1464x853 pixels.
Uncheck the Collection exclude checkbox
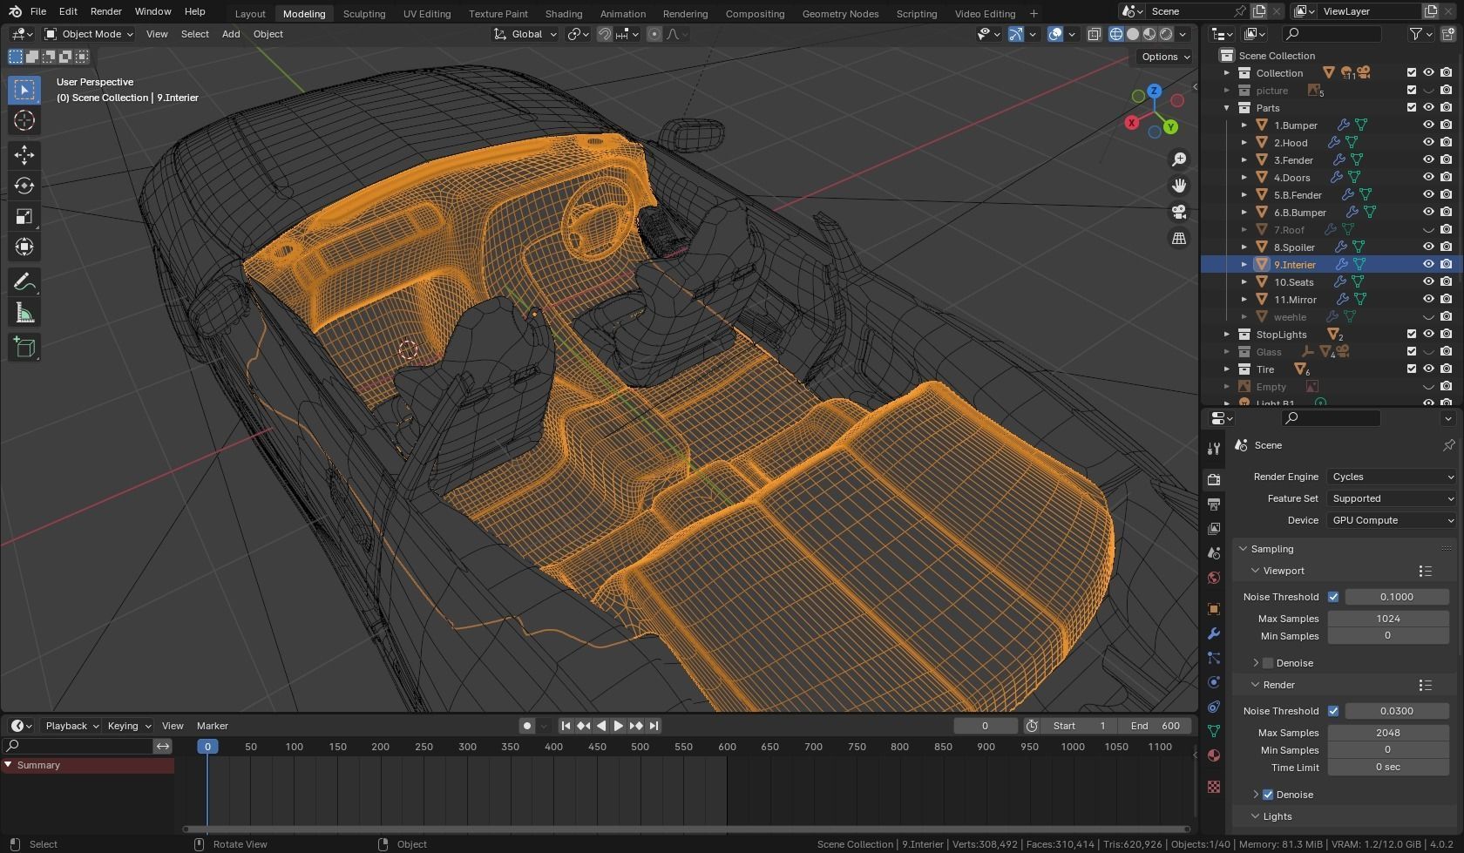click(1412, 72)
